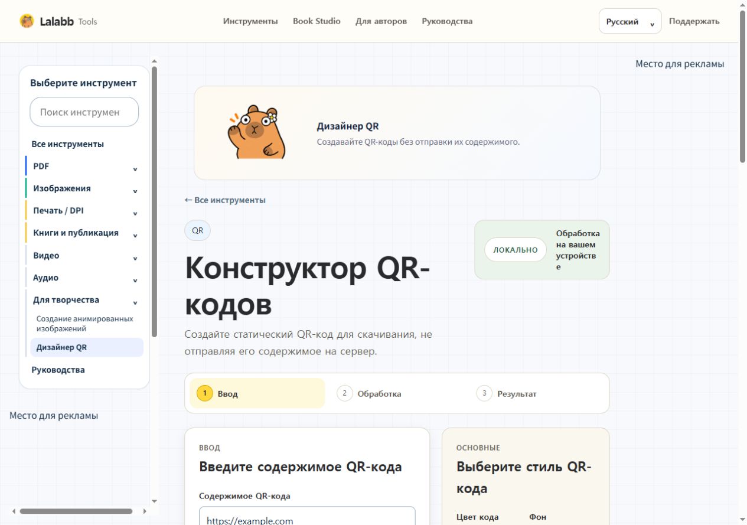Select Дизайнер QR in the sidebar

tap(87, 347)
